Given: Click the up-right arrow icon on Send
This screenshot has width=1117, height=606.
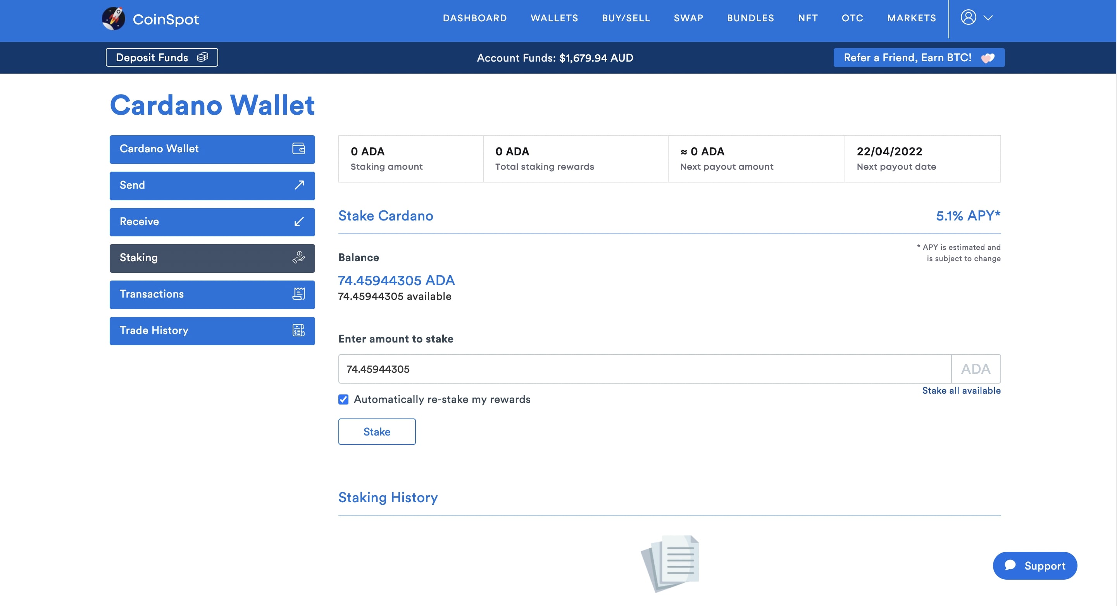Looking at the screenshot, I should coord(299,185).
